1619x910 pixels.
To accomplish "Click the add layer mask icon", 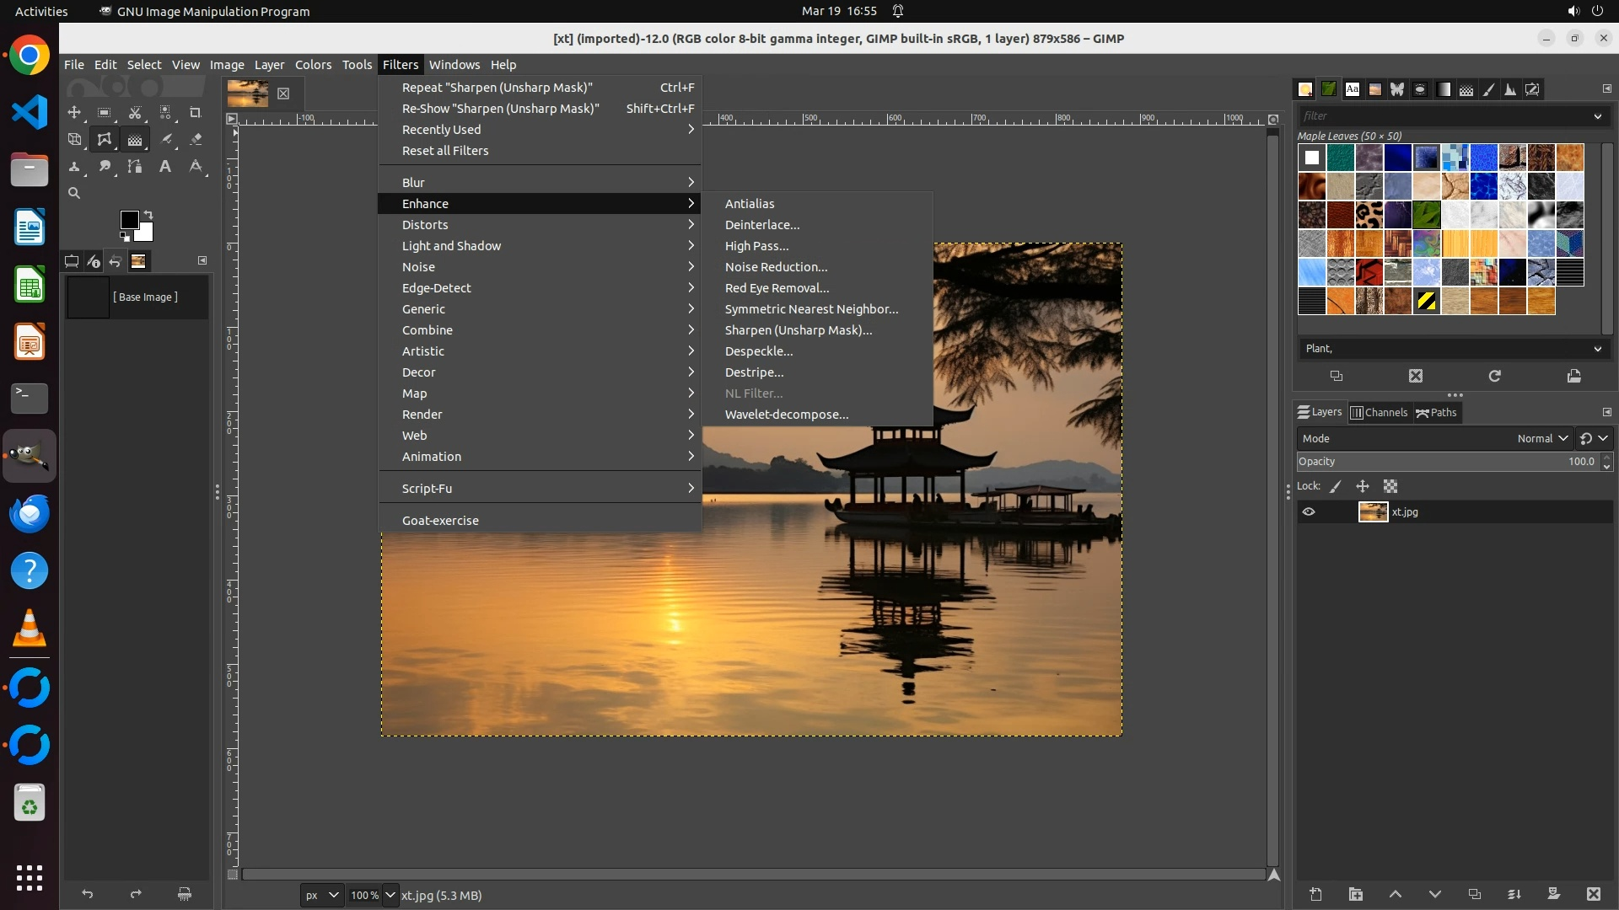I will (x=1553, y=895).
